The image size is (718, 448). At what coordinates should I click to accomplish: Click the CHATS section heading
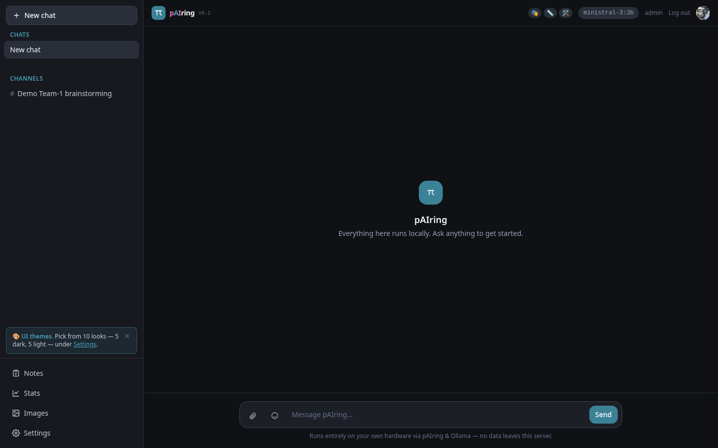[x=19, y=35]
